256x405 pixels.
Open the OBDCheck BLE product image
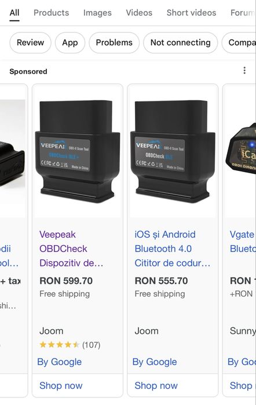pos(173,152)
